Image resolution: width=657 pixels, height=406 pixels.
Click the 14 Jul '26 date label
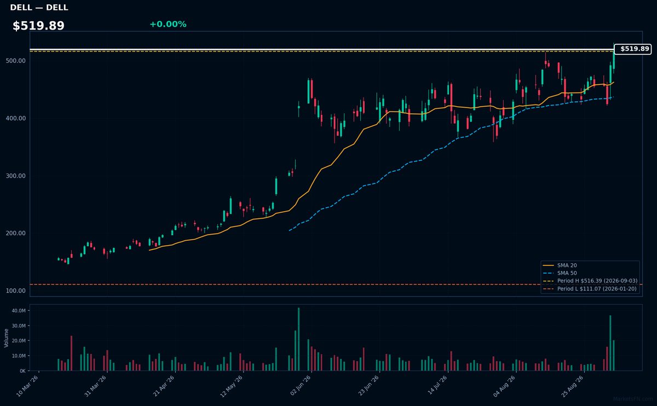(x=437, y=386)
